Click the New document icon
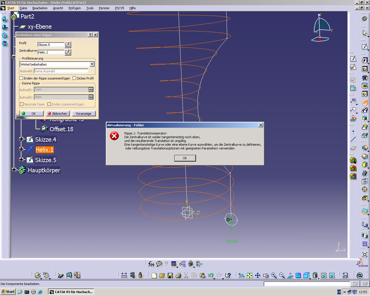Viewport: 370px width, 296px height. point(154,275)
